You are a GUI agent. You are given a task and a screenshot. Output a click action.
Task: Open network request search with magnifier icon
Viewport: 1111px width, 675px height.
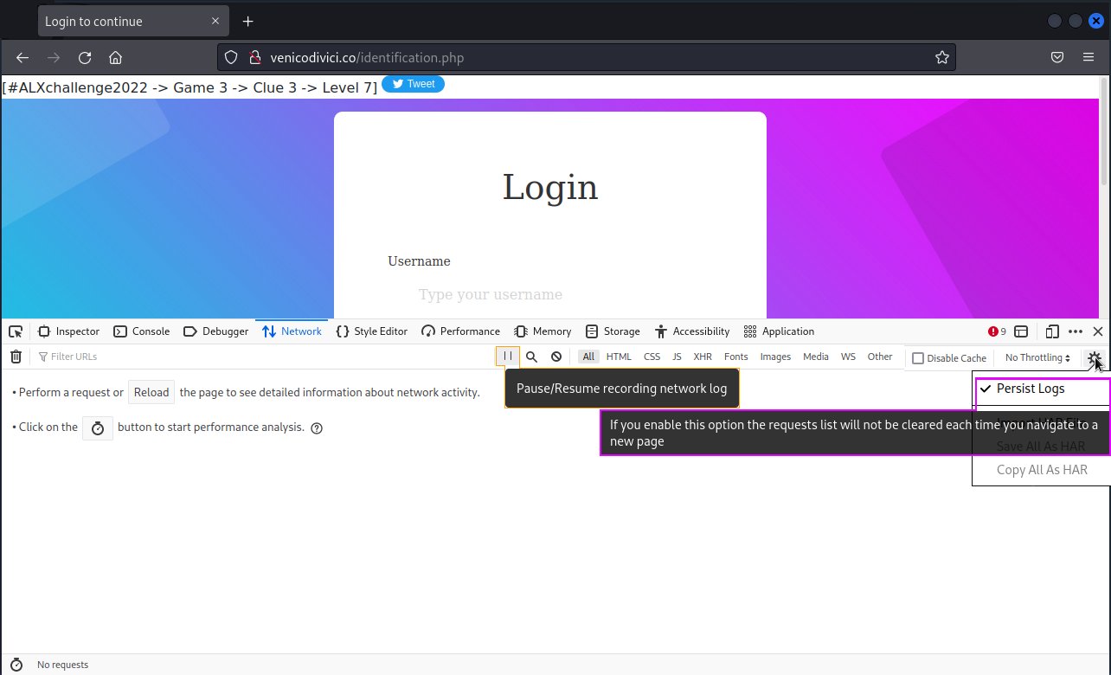click(x=531, y=356)
